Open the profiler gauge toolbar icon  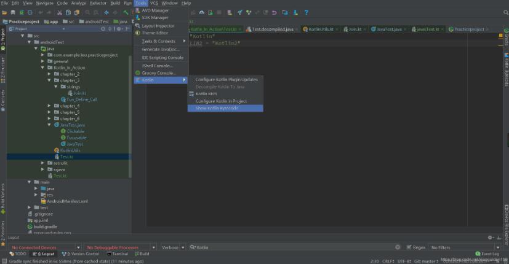[x=202, y=12]
